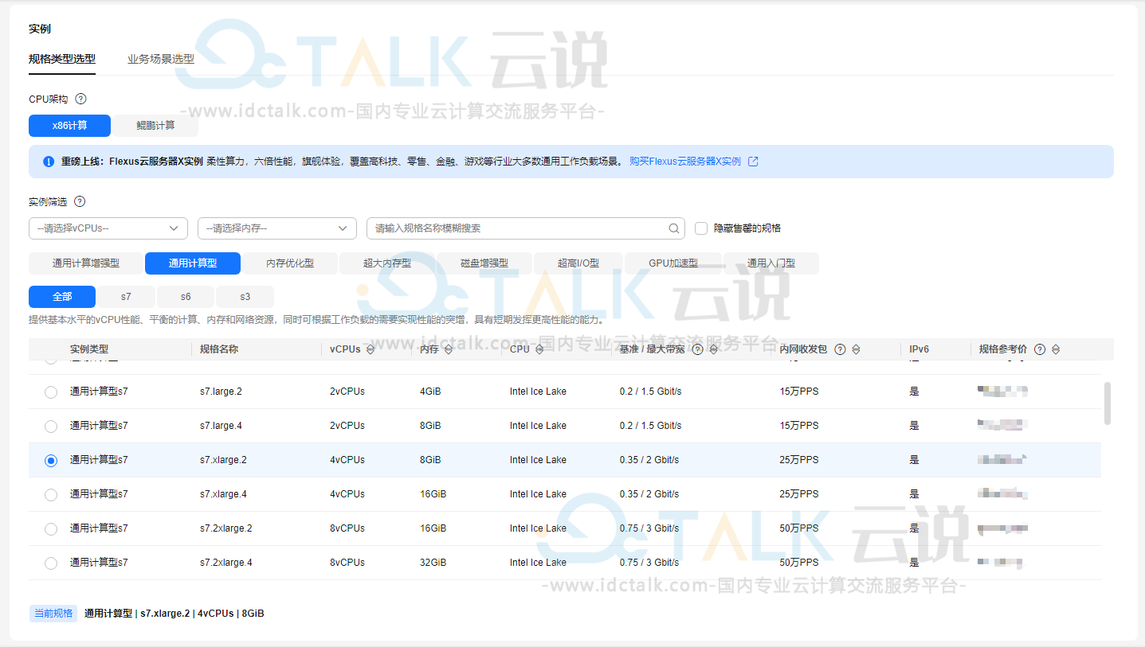1145x647 pixels.
Task: Sort by 内存 column icon
Action: point(448,349)
